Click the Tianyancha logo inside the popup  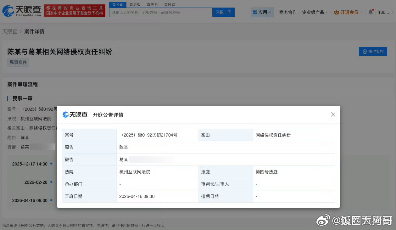pos(75,115)
